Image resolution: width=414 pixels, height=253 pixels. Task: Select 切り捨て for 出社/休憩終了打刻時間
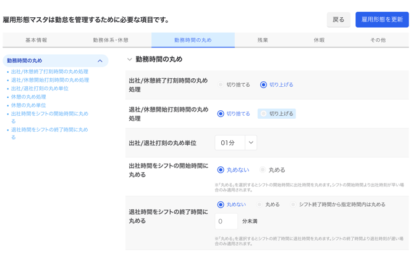tap(221, 85)
